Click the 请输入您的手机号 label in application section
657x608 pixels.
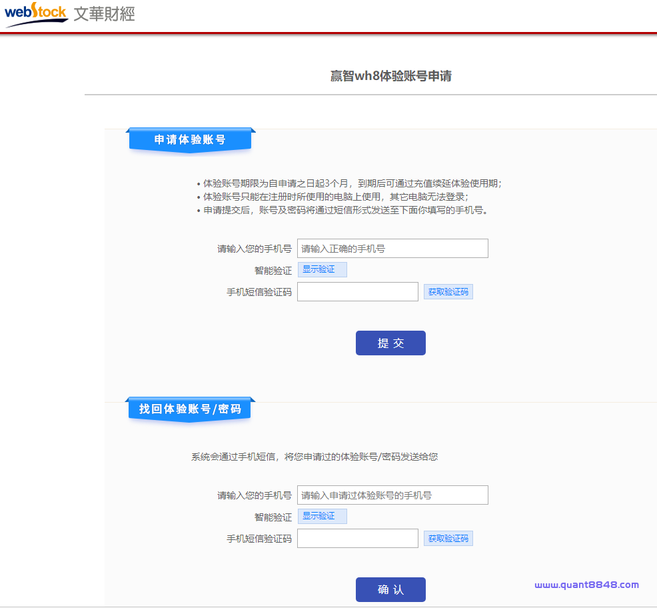coord(255,249)
